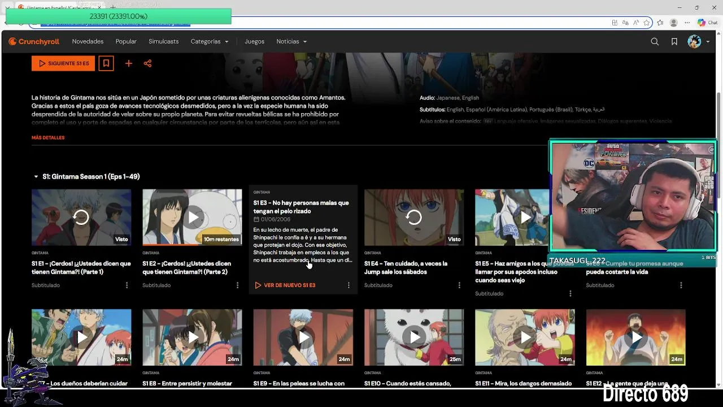
Task: Play episode S1 E11 thumbnail
Action: (x=525, y=337)
